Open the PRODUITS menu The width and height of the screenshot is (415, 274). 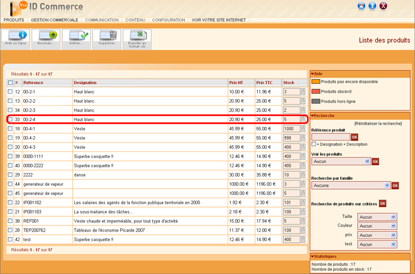(14, 20)
